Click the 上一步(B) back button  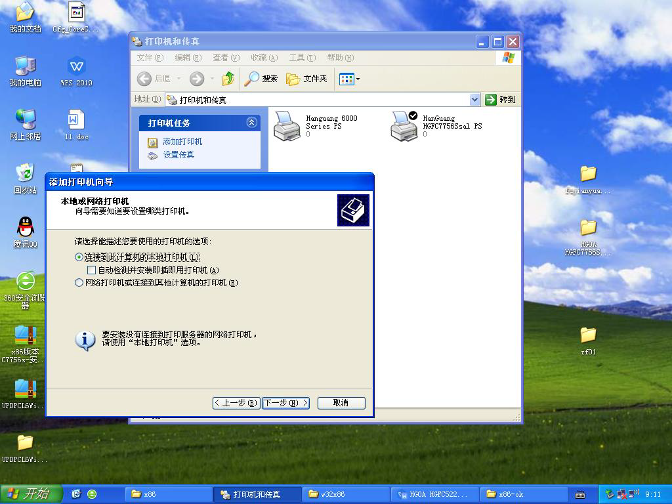pos(236,403)
